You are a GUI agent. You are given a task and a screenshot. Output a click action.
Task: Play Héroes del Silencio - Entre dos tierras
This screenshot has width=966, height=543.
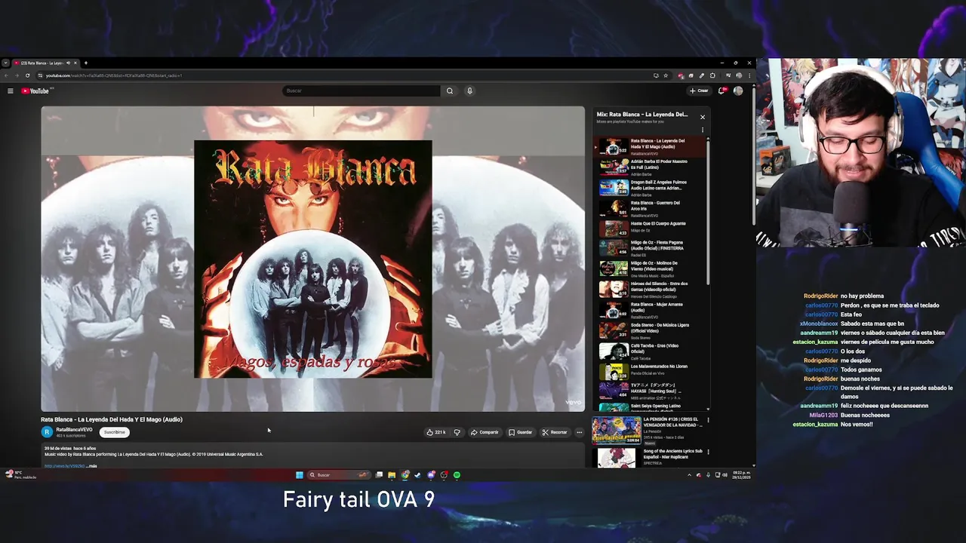pyautogui.click(x=651, y=290)
